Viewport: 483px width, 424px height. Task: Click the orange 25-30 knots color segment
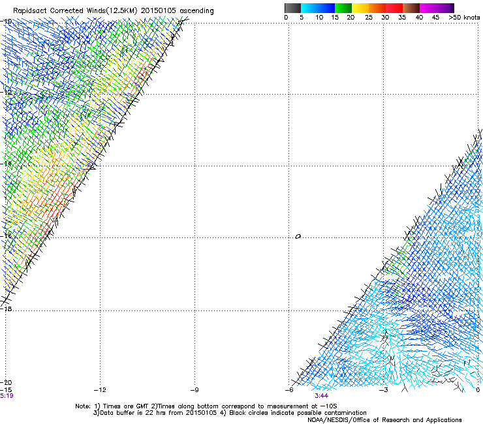377,8
